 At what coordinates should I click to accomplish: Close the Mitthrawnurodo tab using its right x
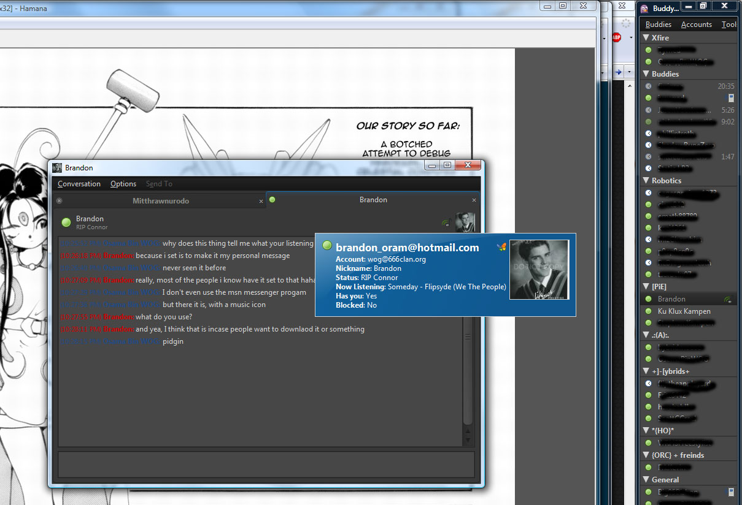(261, 201)
